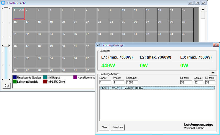Click the Leistung input field
Image resolution: width=220 pixels, height=135 pixels.
132,82
